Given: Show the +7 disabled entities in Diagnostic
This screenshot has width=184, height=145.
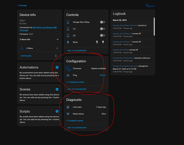Looking at the screenshot, I should click(75, 121).
